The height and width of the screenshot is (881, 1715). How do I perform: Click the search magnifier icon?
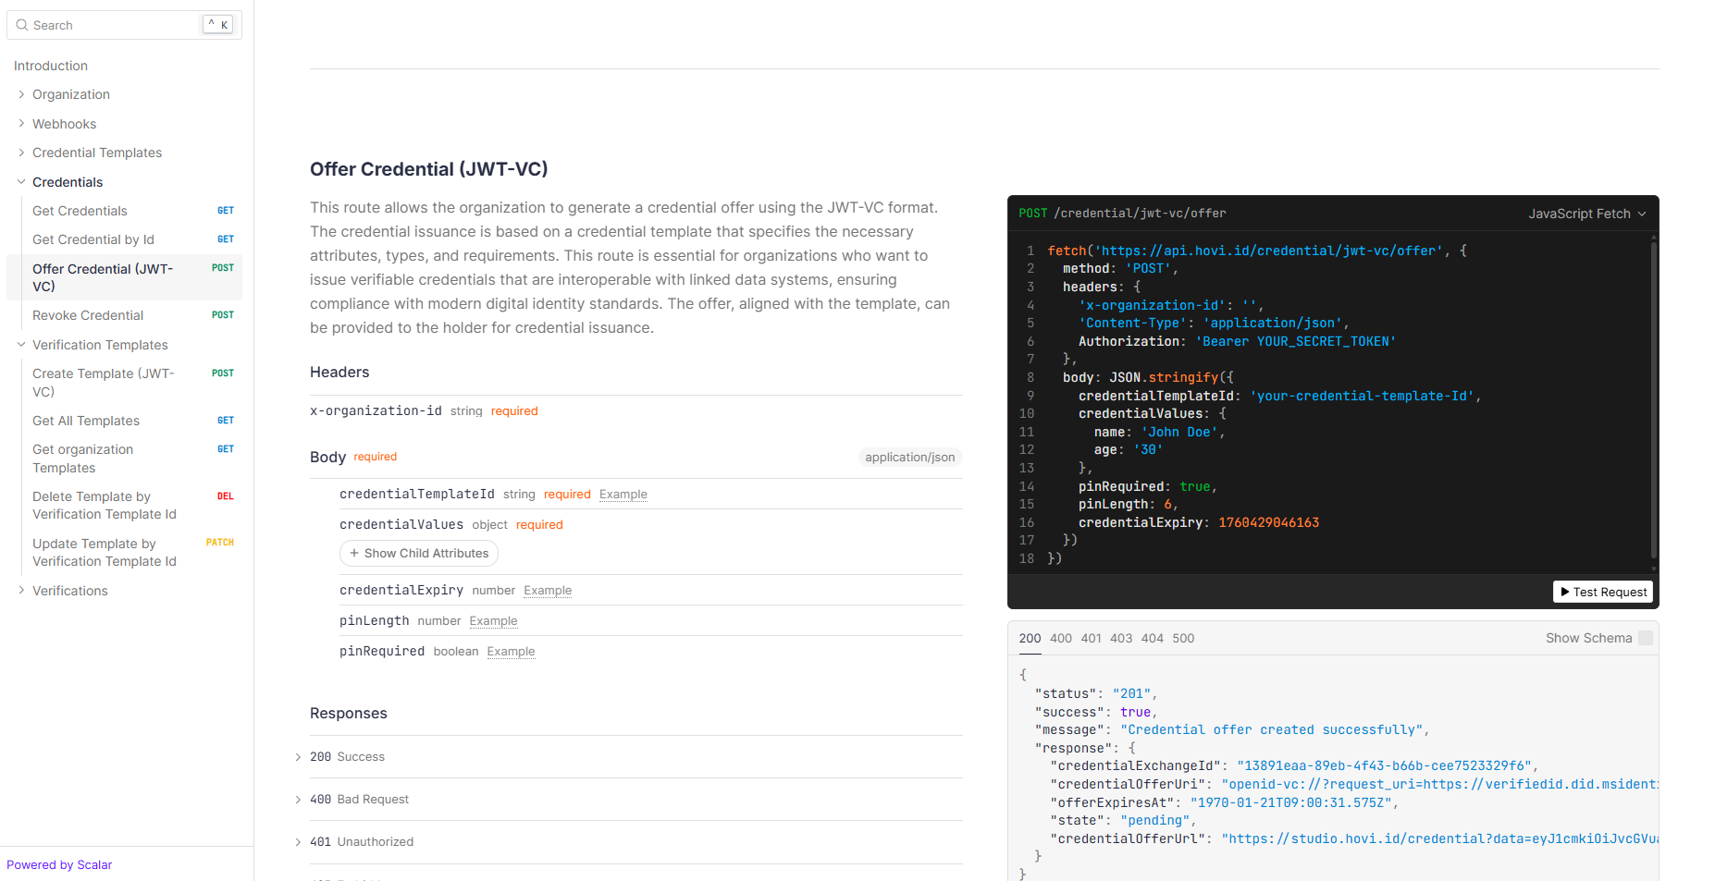[22, 25]
